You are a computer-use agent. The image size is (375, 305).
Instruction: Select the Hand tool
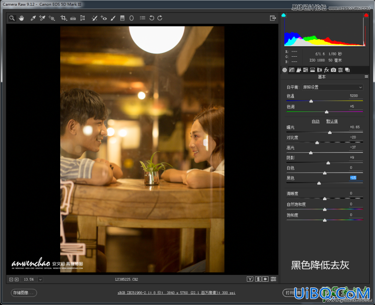[x=21, y=18]
